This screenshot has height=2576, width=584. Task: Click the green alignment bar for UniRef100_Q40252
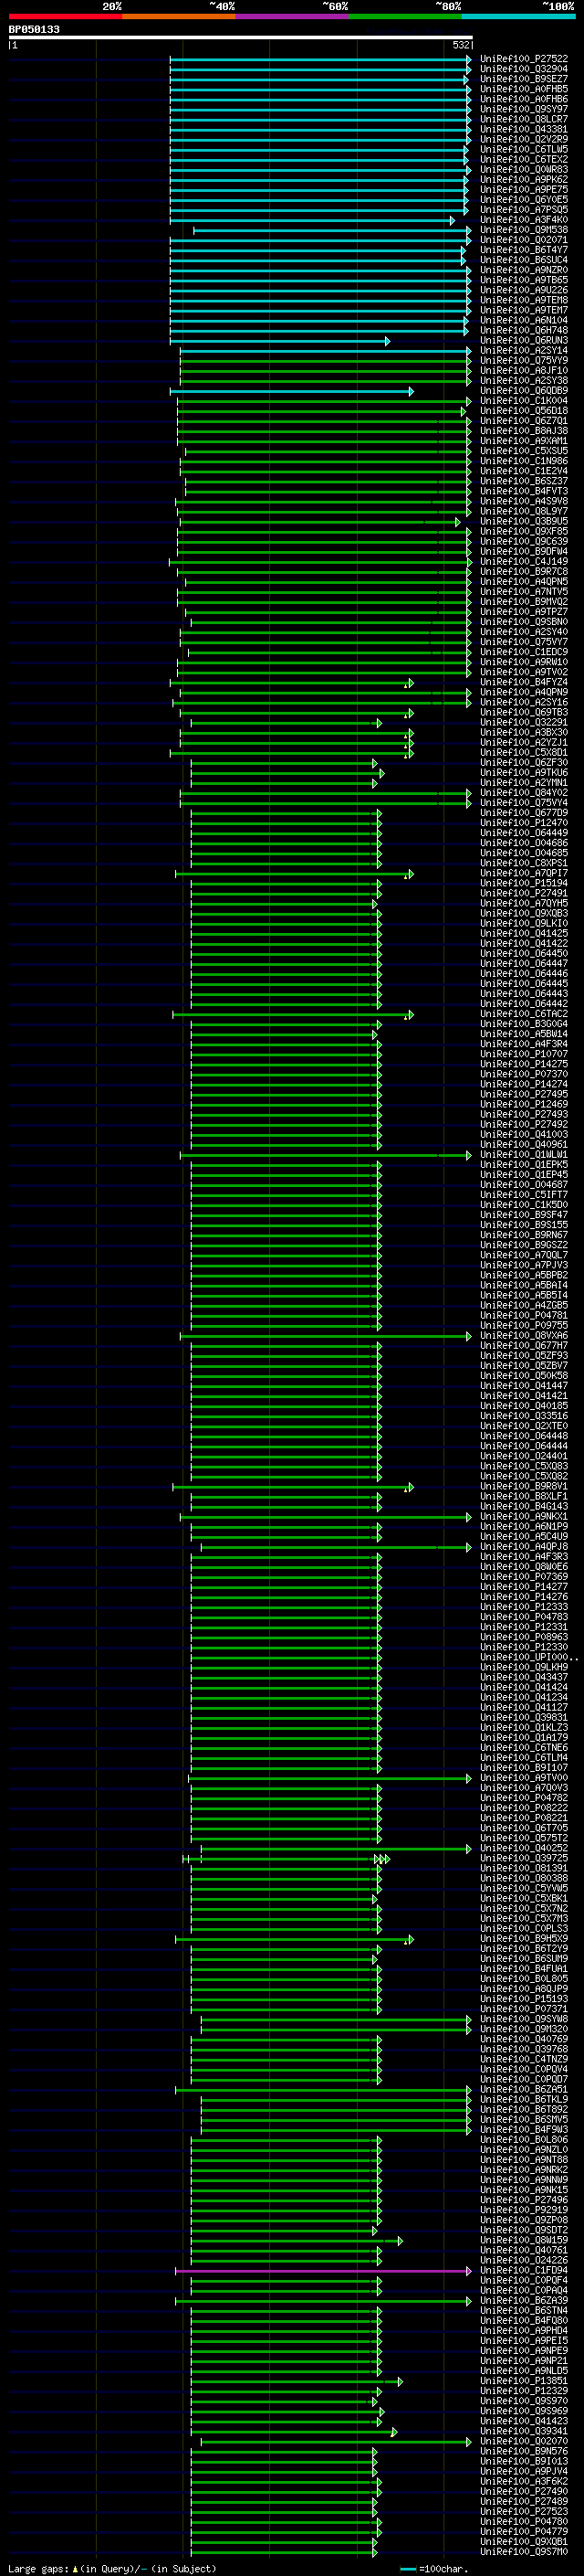coord(337,1849)
